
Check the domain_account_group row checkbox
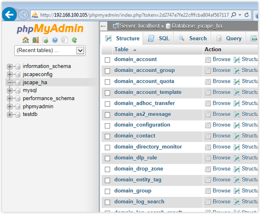107,71
